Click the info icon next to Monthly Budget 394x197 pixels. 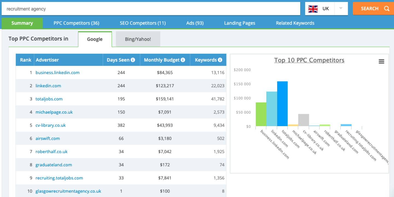[x=183, y=60]
